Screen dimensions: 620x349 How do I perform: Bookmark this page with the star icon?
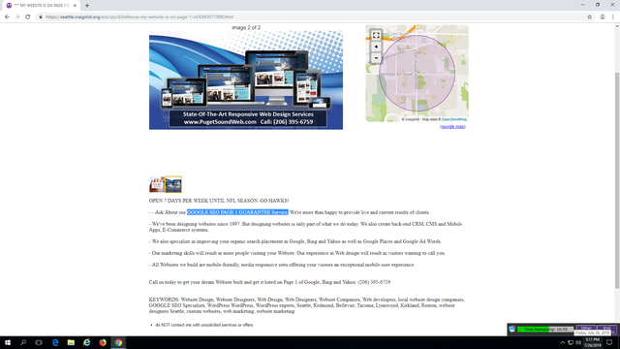pyautogui.click(x=590, y=17)
